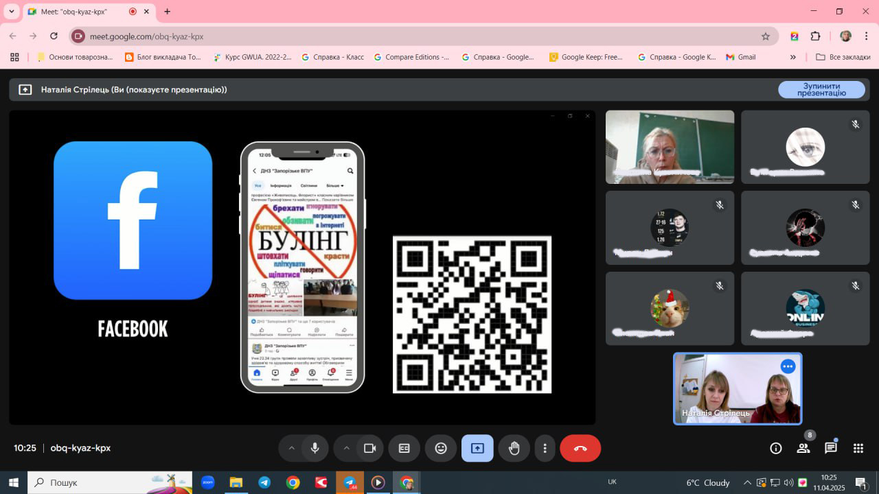
Task: Open a new Chrome tab
Action: pos(167,12)
